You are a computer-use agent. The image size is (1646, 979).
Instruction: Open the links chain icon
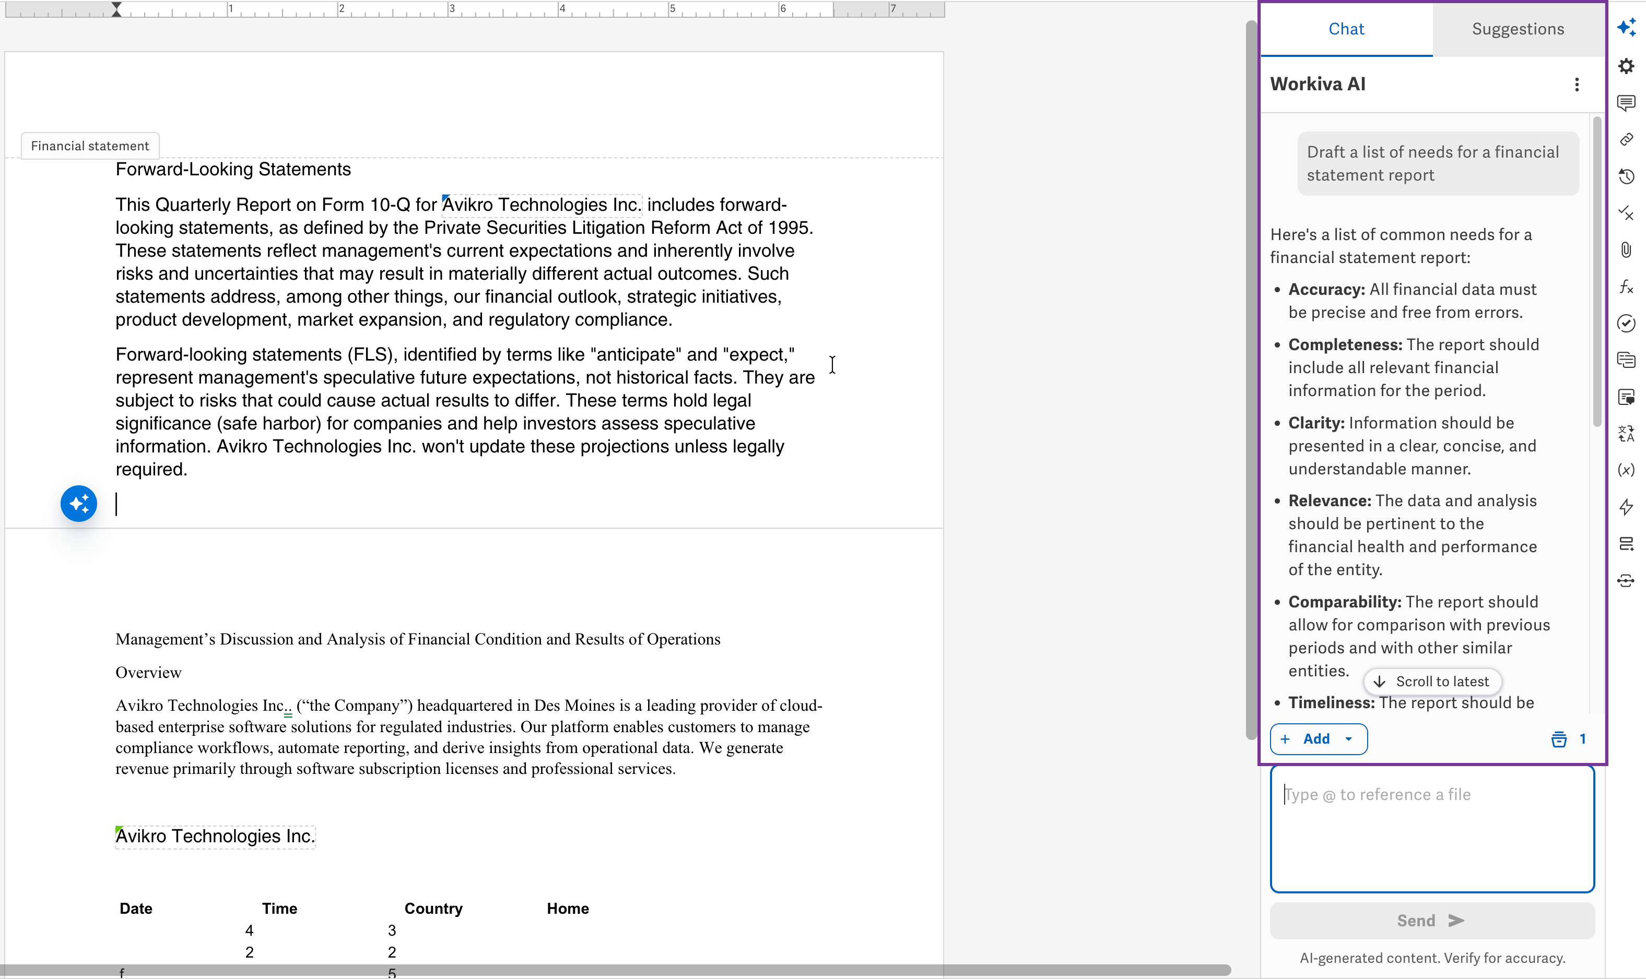point(1626,139)
